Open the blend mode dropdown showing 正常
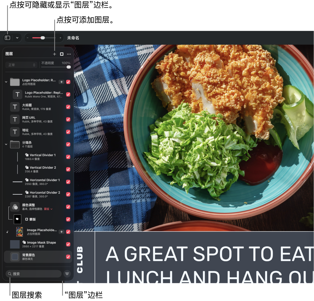Image resolution: width=314 pixels, height=301 pixels. coord(21,65)
